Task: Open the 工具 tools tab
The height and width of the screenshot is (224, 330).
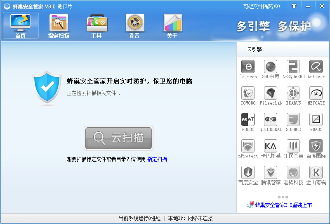Action: pyautogui.click(x=97, y=26)
